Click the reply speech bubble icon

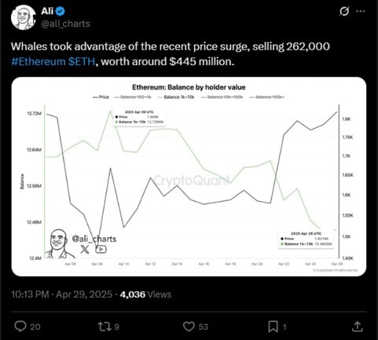[20, 327]
